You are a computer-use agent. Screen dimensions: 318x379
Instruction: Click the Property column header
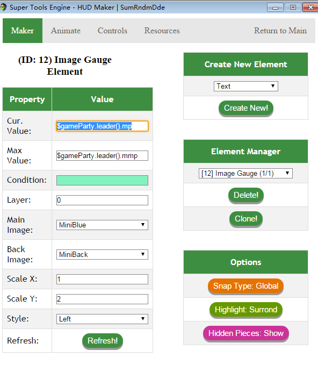[x=27, y=99]
